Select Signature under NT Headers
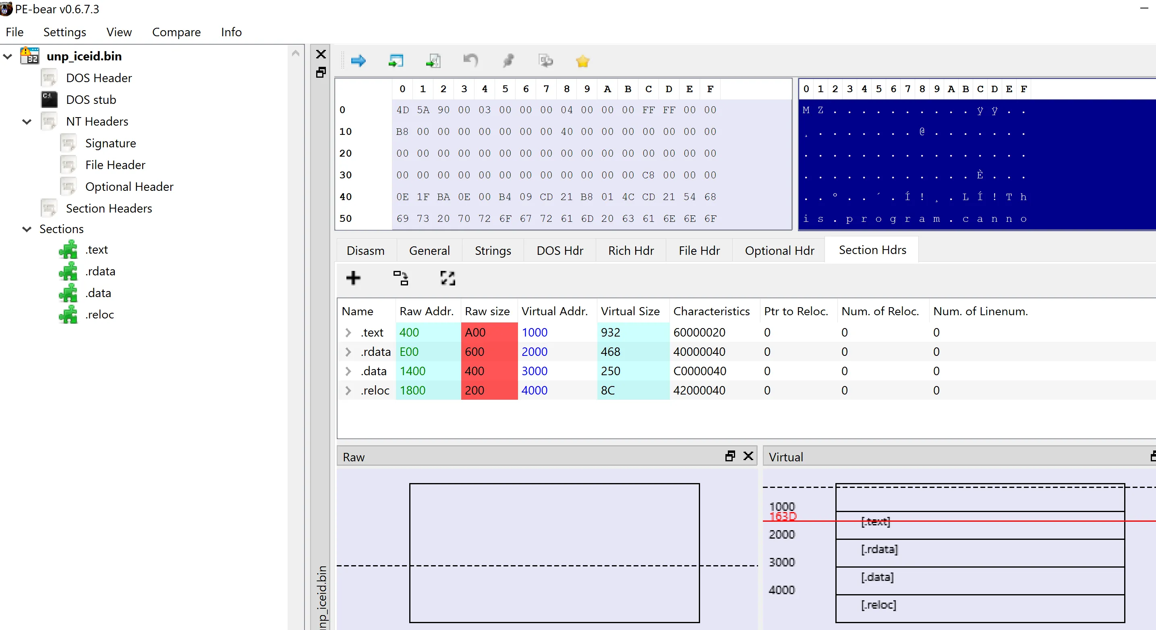 click(110, 143)
